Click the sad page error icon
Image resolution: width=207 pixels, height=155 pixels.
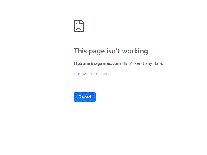pyautogui.click(x=79, y=26)
